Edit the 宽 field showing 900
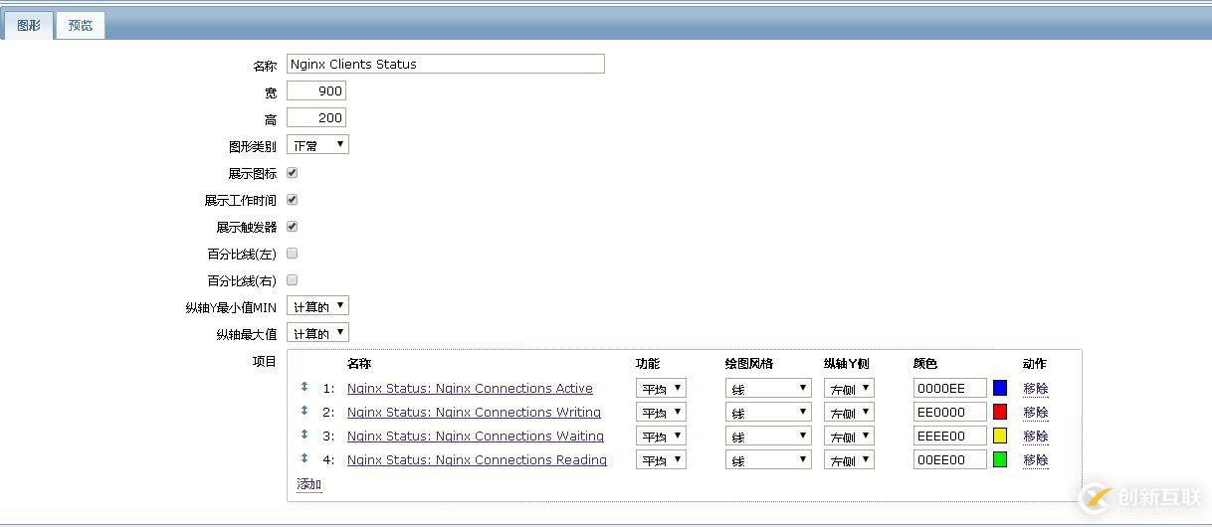 tap(316, 90)
